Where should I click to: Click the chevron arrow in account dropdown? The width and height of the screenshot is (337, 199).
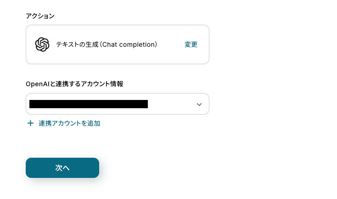pos(199,104)
